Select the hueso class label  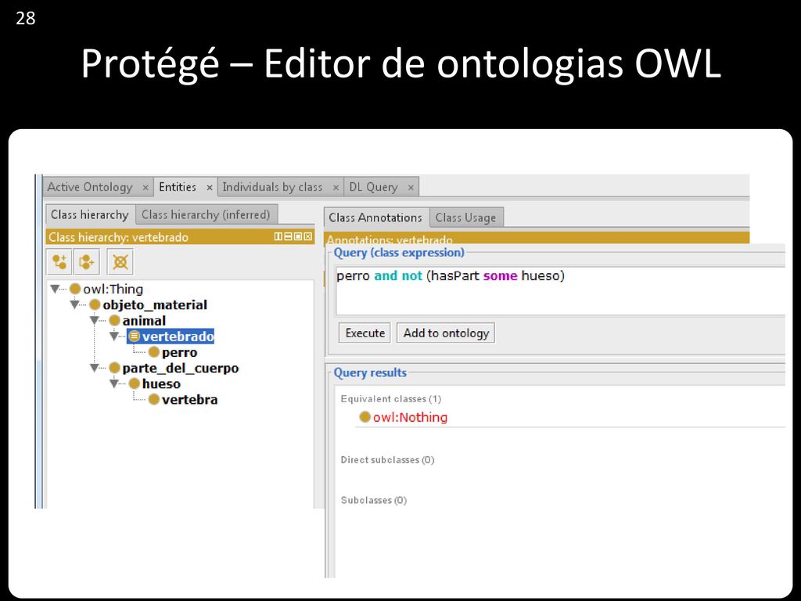point(161,383)
